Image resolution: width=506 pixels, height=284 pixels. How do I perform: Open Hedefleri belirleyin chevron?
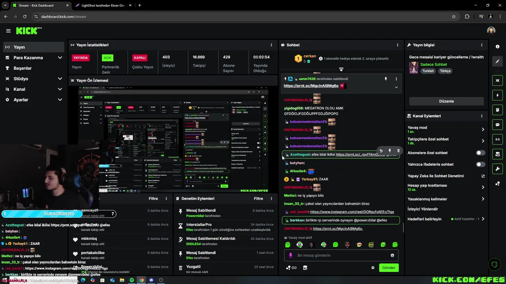click(x=483, y=219)
